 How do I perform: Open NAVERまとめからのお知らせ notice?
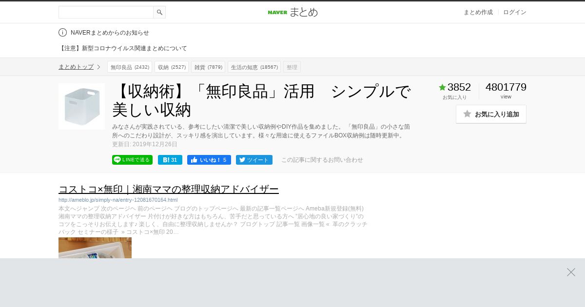pyautogui.click(x=110, y=33)
